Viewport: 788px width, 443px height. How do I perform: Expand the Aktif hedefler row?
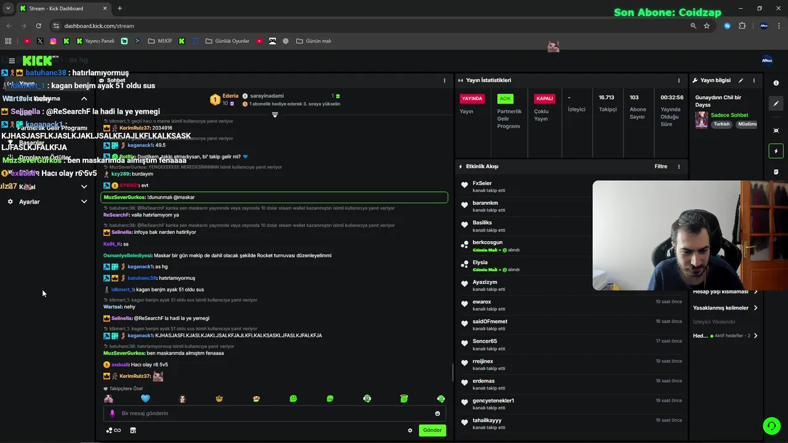[x=755, y=336]
